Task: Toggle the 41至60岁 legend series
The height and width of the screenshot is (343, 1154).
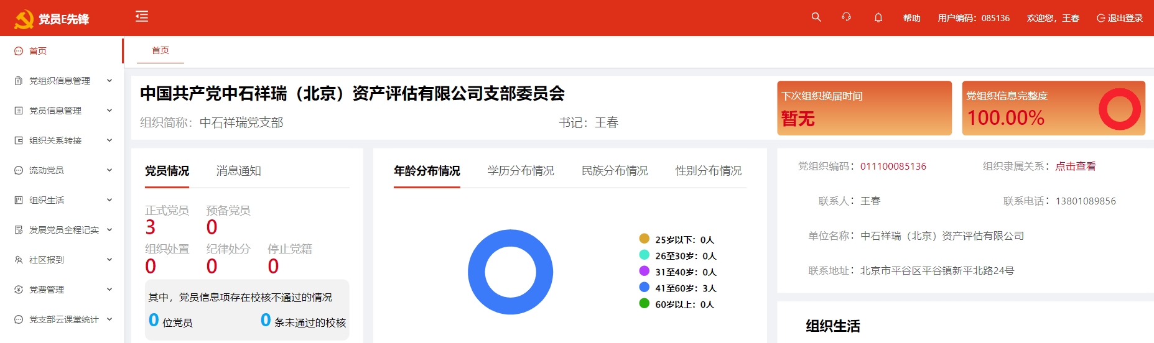Action: tap(644, 288)
